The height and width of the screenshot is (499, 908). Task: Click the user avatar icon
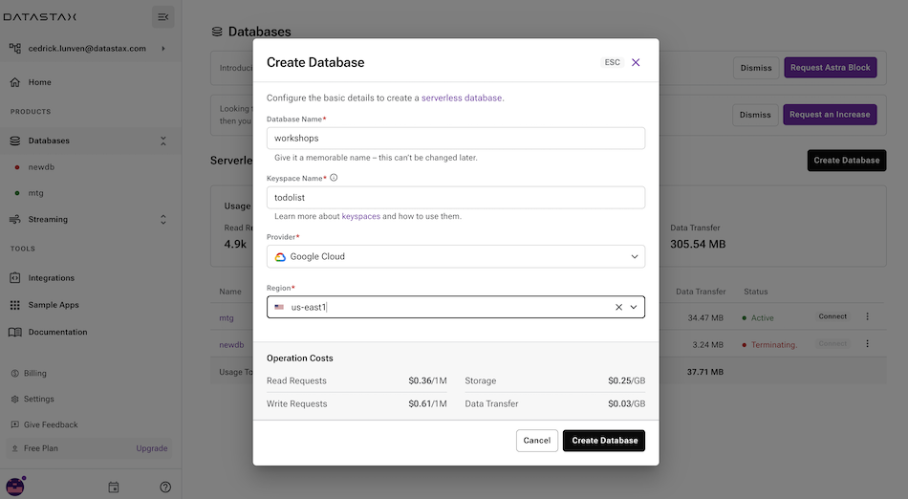(x=15, y=486)
